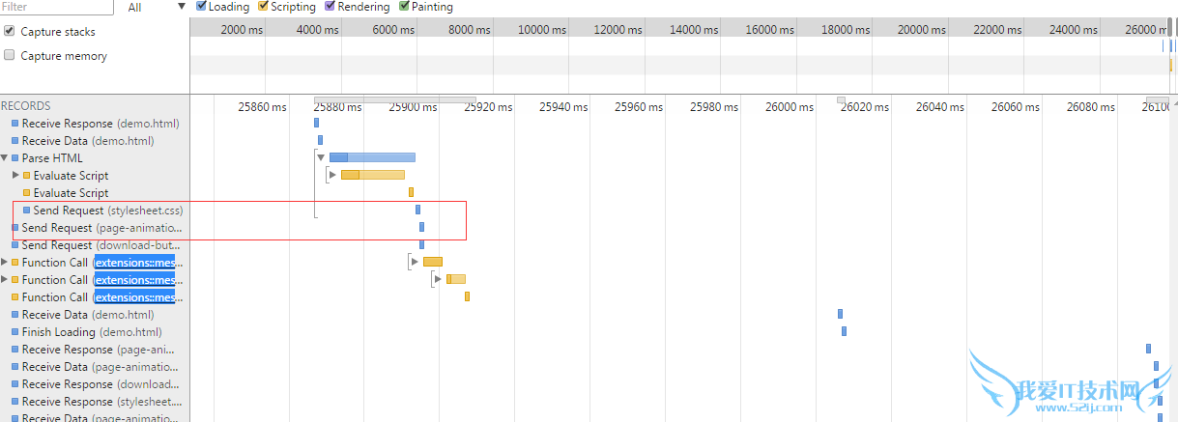
Task: Toggle the Rendering checkbox
Action: click(x=330, y=6)
